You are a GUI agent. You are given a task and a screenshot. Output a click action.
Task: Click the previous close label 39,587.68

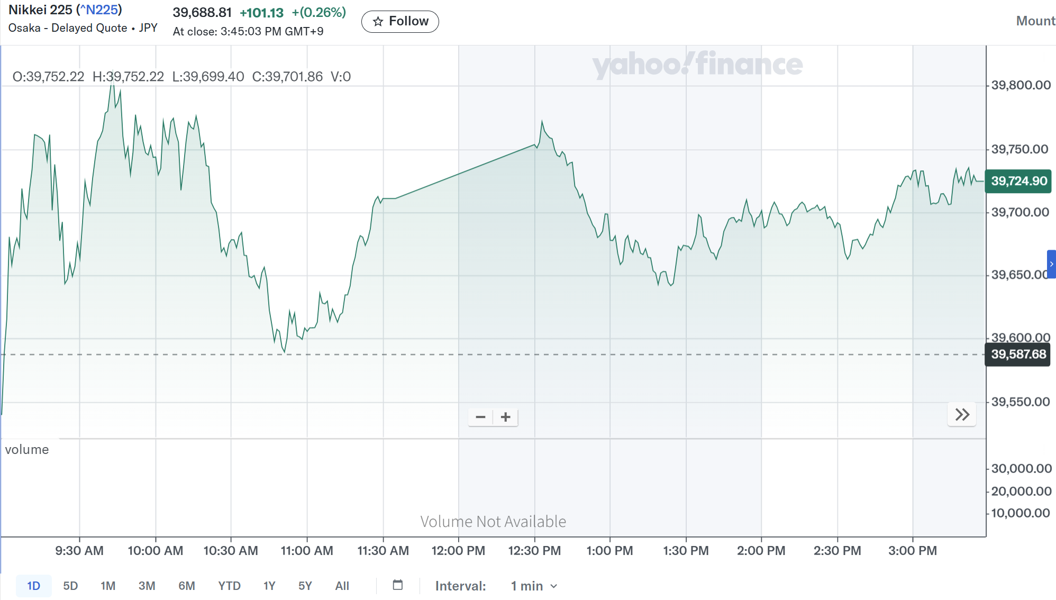point(1018,354)
